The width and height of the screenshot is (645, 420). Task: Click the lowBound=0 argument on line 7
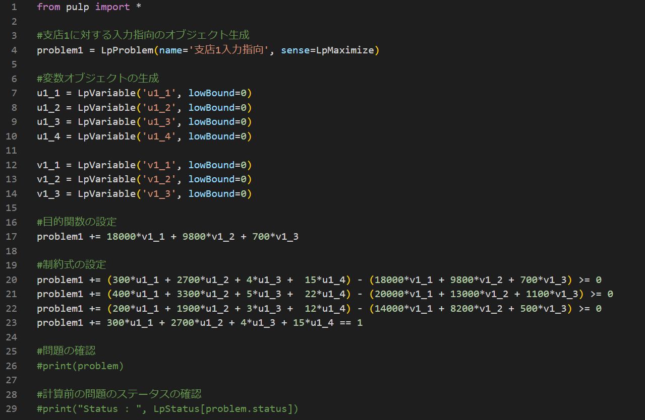pos(218,93)
